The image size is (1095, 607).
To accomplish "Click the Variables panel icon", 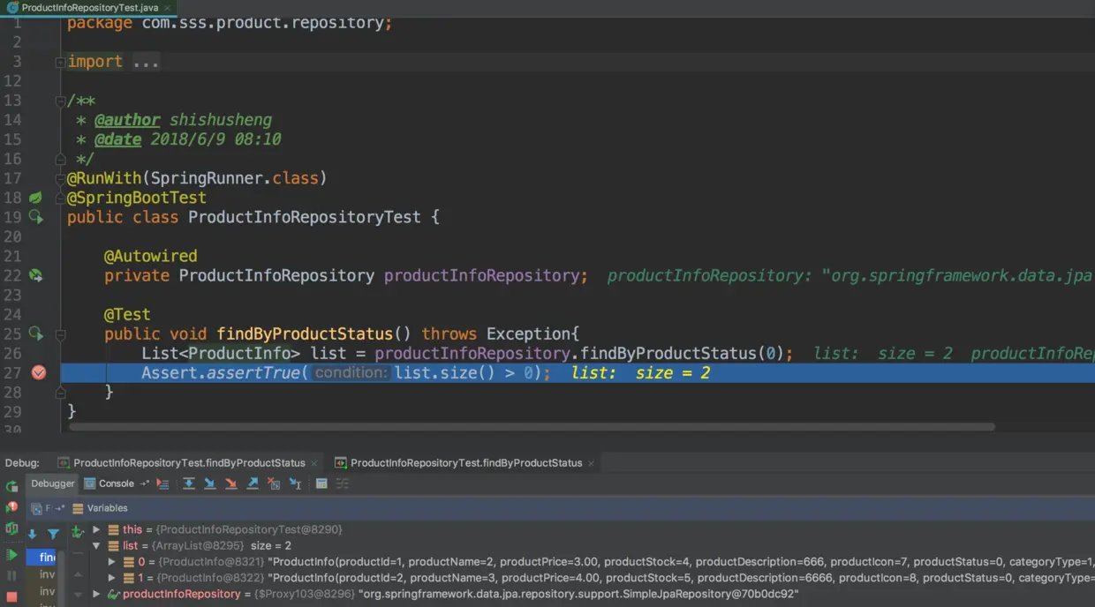I will [x=78, y=508].
